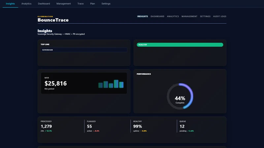The image size is (264, 148).
Task: Click the green HEALTHY status bar
Action: [x=180, y=45]
